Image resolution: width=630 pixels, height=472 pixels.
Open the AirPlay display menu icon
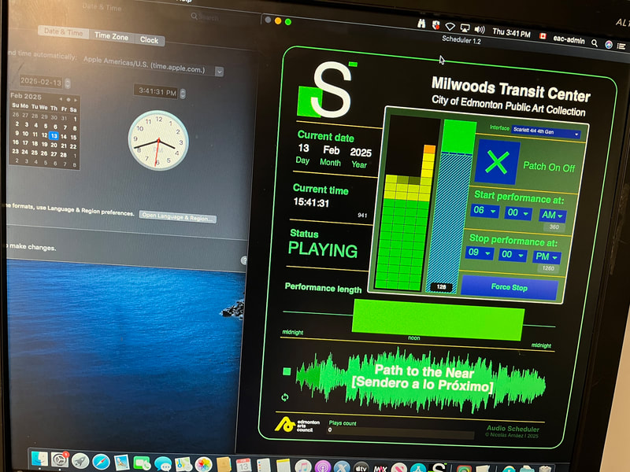click(x=465, y=28)
